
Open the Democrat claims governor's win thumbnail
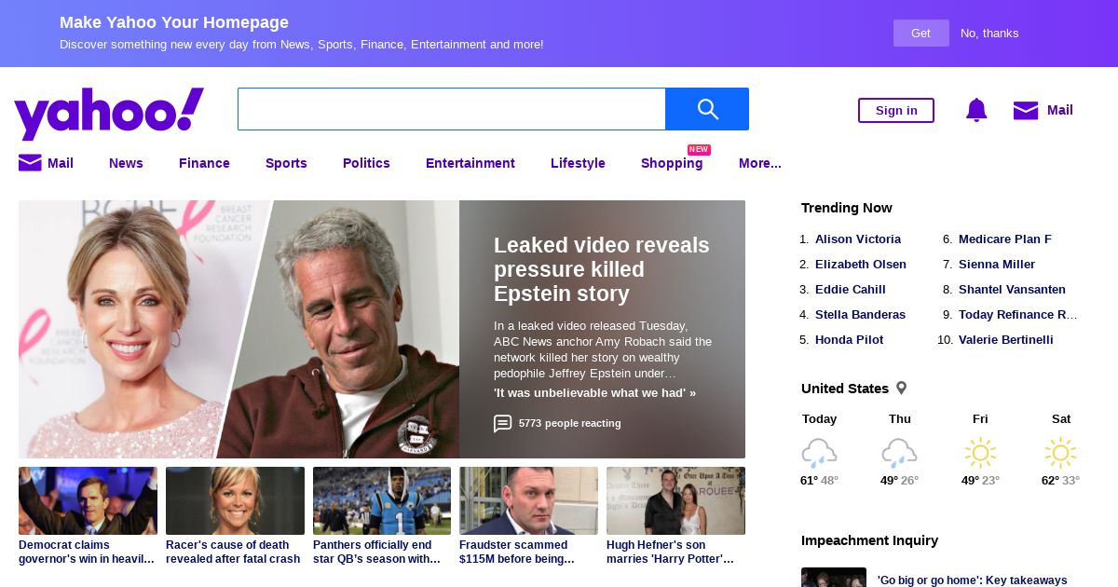click(88, 501)
